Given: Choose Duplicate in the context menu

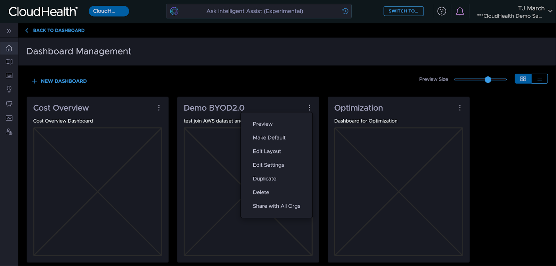Looking at the screenshot, I should [x=264, y=179].
